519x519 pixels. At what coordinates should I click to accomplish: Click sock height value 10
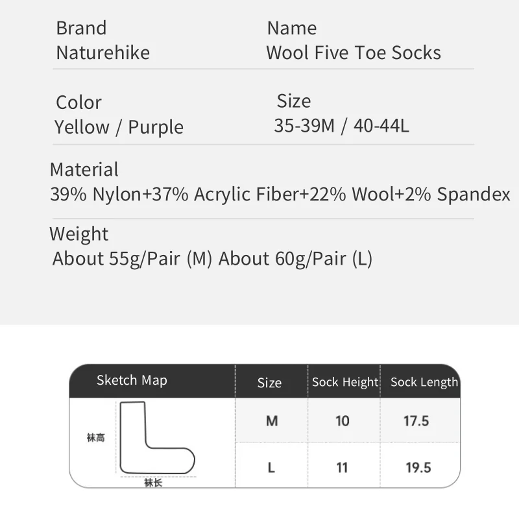coord(343,421)
